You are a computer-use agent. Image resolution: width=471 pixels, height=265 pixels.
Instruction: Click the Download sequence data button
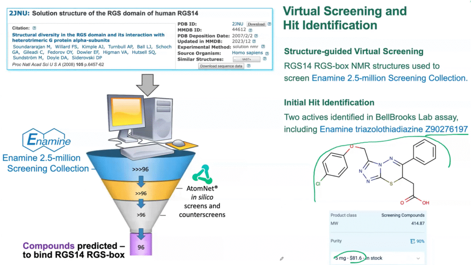coord(220,66)
